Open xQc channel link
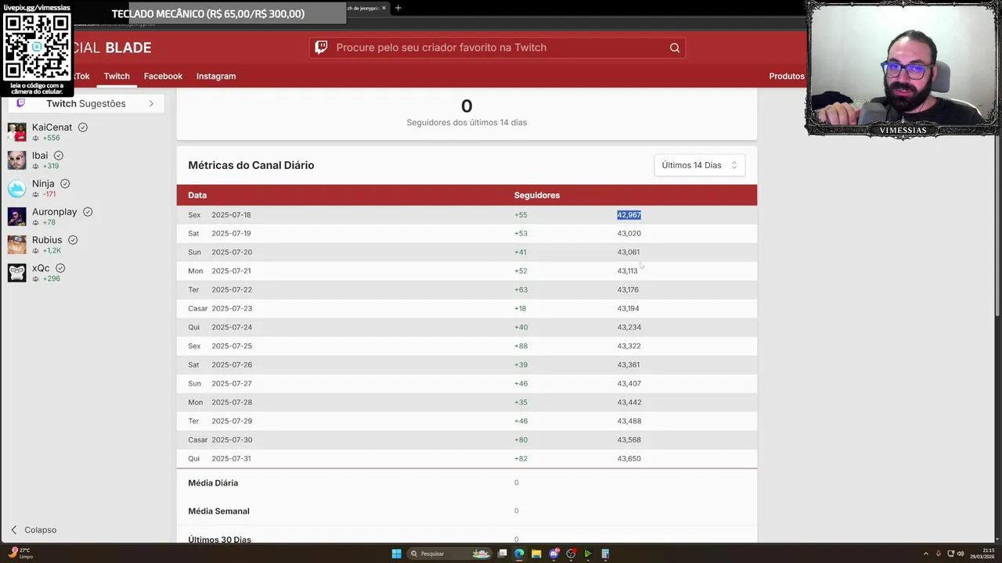This screenshot has height=563, width=1002. coord(41,268)
